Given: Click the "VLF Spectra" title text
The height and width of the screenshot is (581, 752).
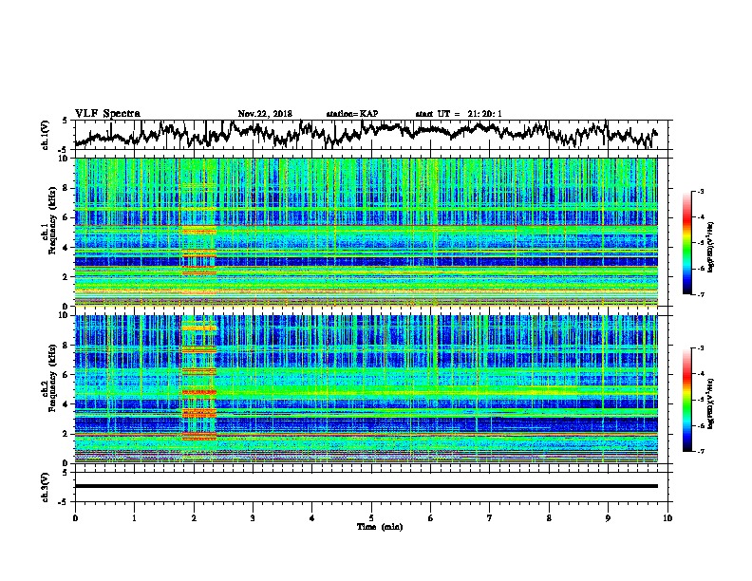Looking at the screenshot, I should tap(107, 114).
